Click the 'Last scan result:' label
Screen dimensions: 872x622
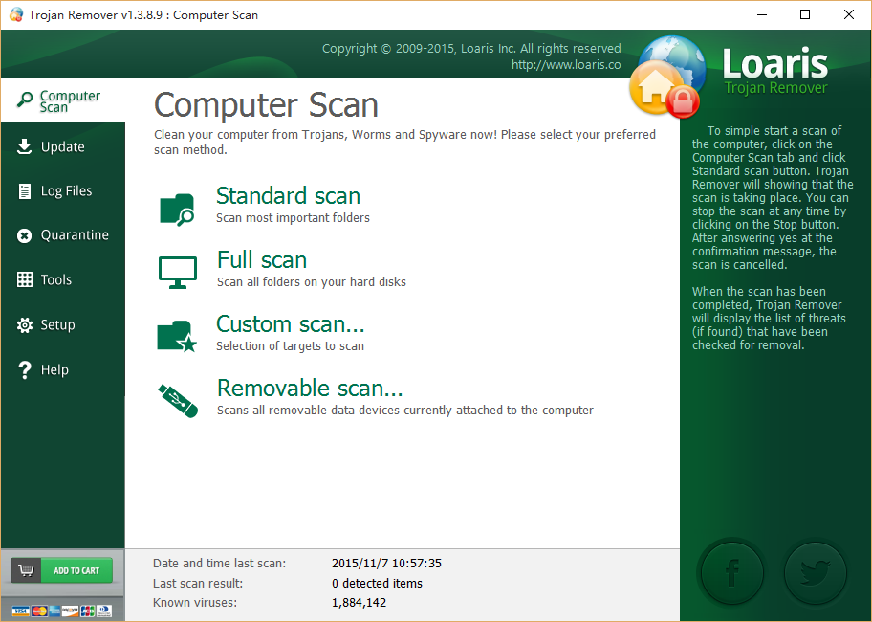[198, 583]
